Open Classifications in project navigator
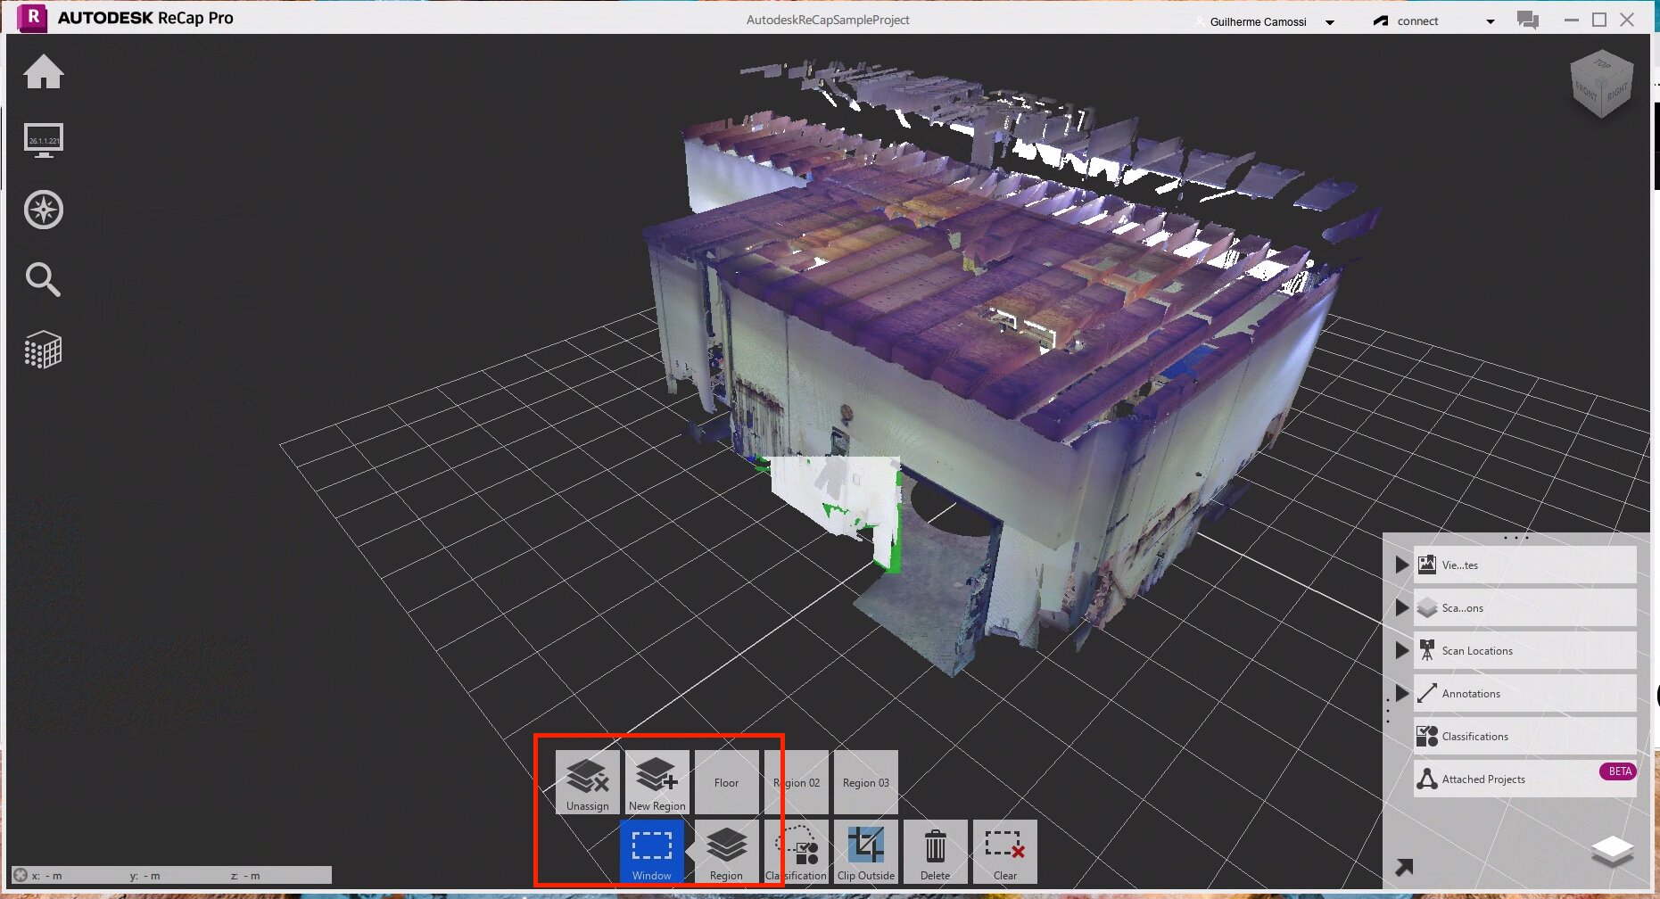 pos(1524,736)
